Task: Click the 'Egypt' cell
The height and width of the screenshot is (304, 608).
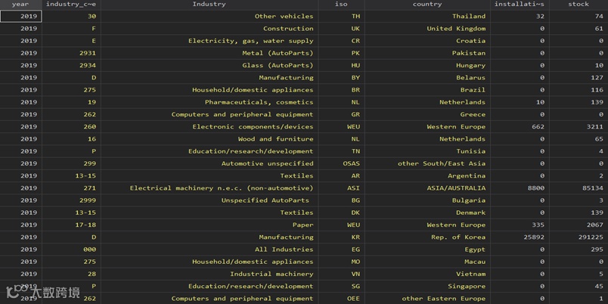Action: 427,250
